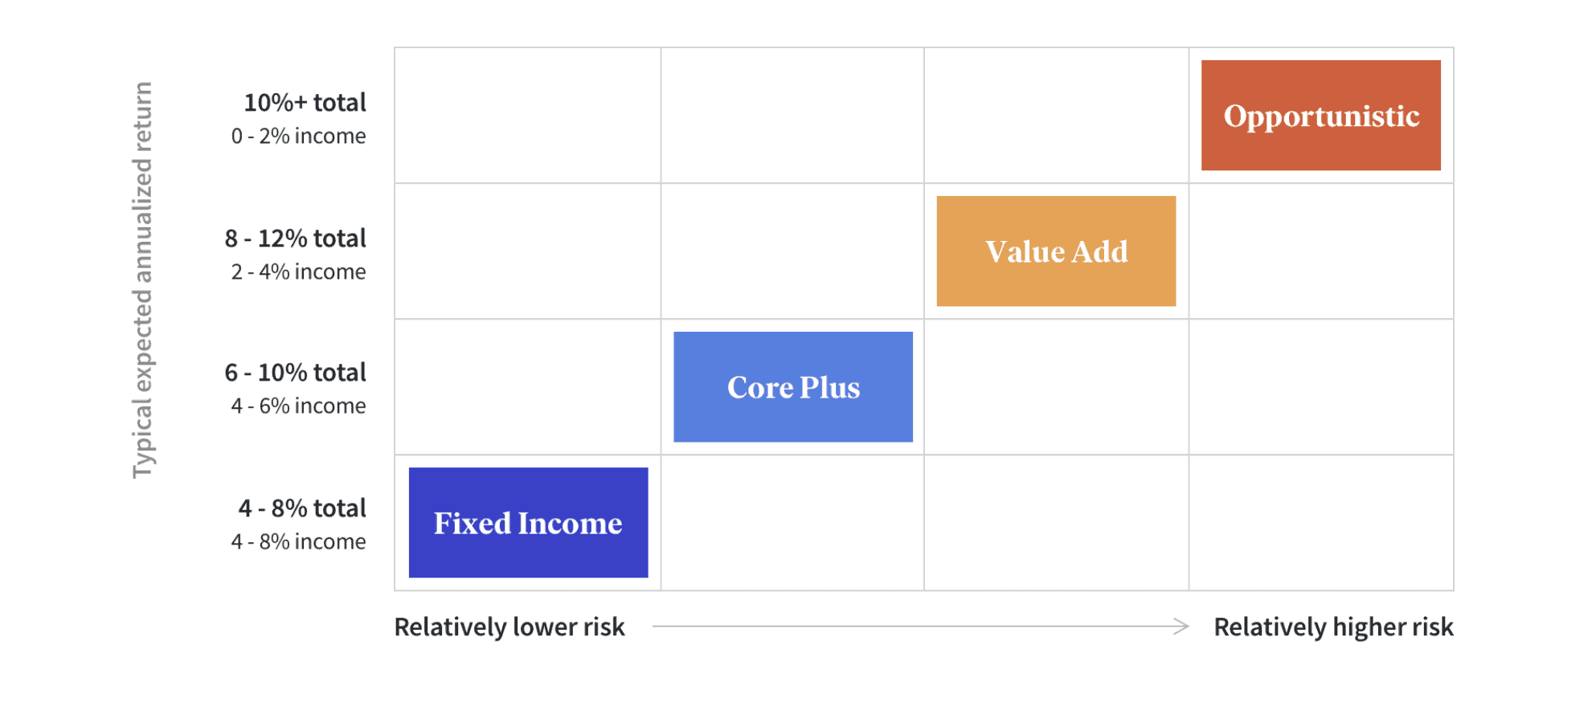Image resolution: width=1596 pixels, height=702 pixels.
Task: Click the empty cell right of Value Add
Action: coord(1320,251)
